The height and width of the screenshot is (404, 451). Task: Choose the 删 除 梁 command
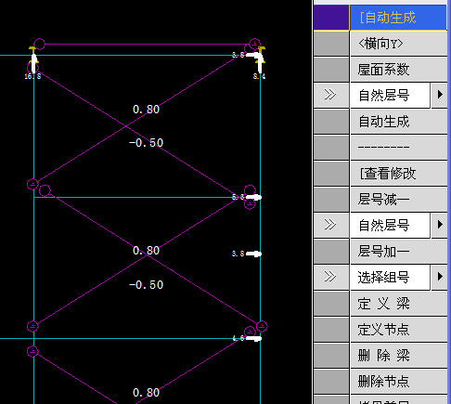tap(398, 355)
